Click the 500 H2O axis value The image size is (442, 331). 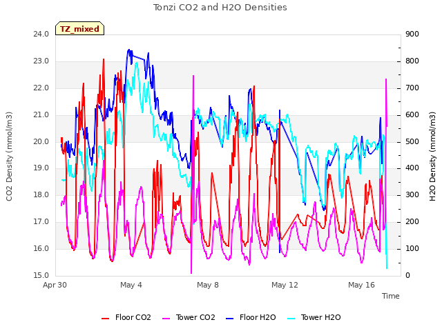(x=412, y=141)
